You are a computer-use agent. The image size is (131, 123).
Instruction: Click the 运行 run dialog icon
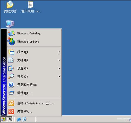click(11, 93)
